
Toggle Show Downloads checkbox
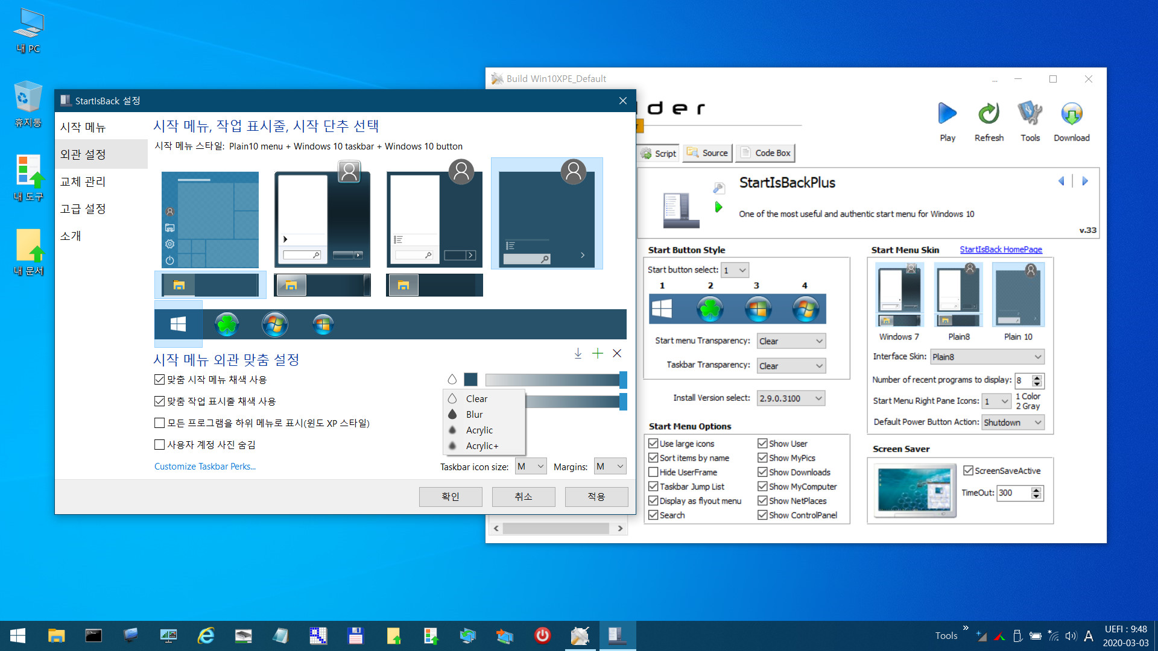[x=762, y=472]
